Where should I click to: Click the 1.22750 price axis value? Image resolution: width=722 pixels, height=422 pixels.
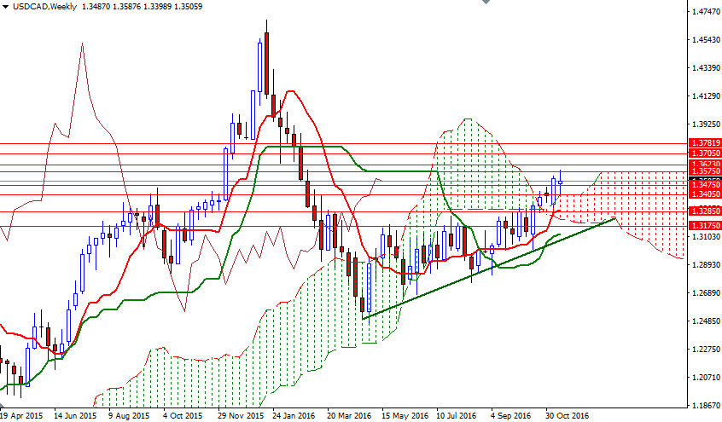click(x=706, y=350)
